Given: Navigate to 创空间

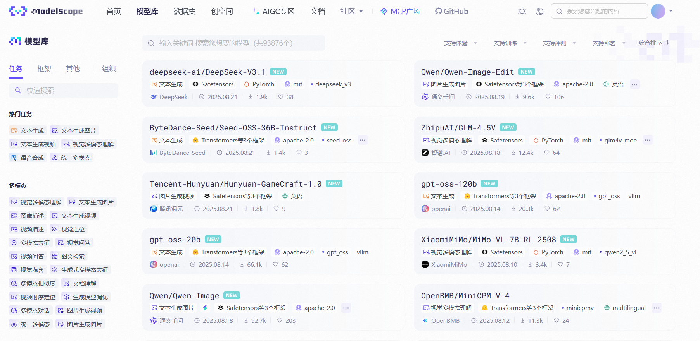Looking at the screenshot, I should [x=222, y=11].
